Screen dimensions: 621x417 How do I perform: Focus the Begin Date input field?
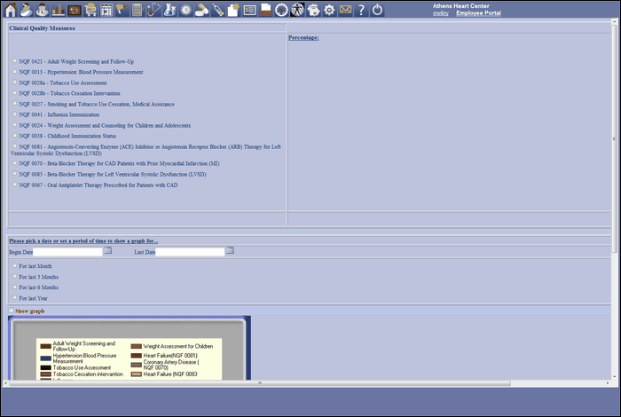pyautogui.click(x=67, y=252)
